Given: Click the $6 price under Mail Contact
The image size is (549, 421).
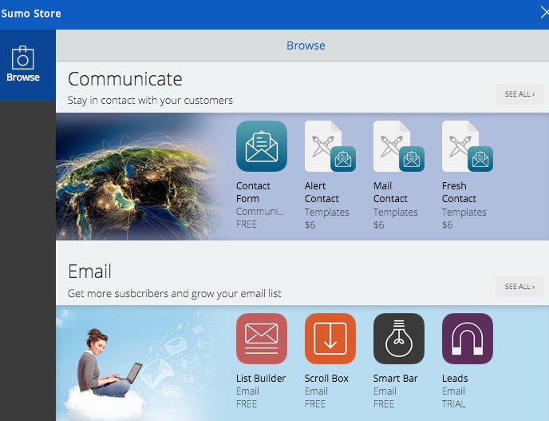Looking at the screenshot, I should 378,224.
